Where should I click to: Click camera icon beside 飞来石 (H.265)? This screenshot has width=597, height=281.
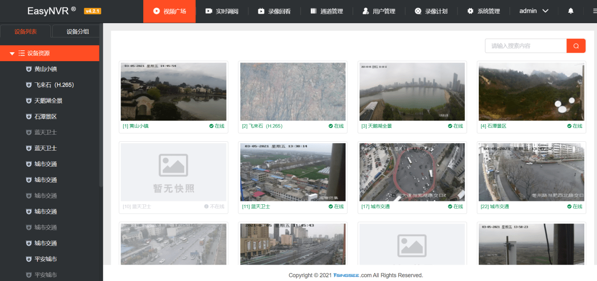point(29,85)
